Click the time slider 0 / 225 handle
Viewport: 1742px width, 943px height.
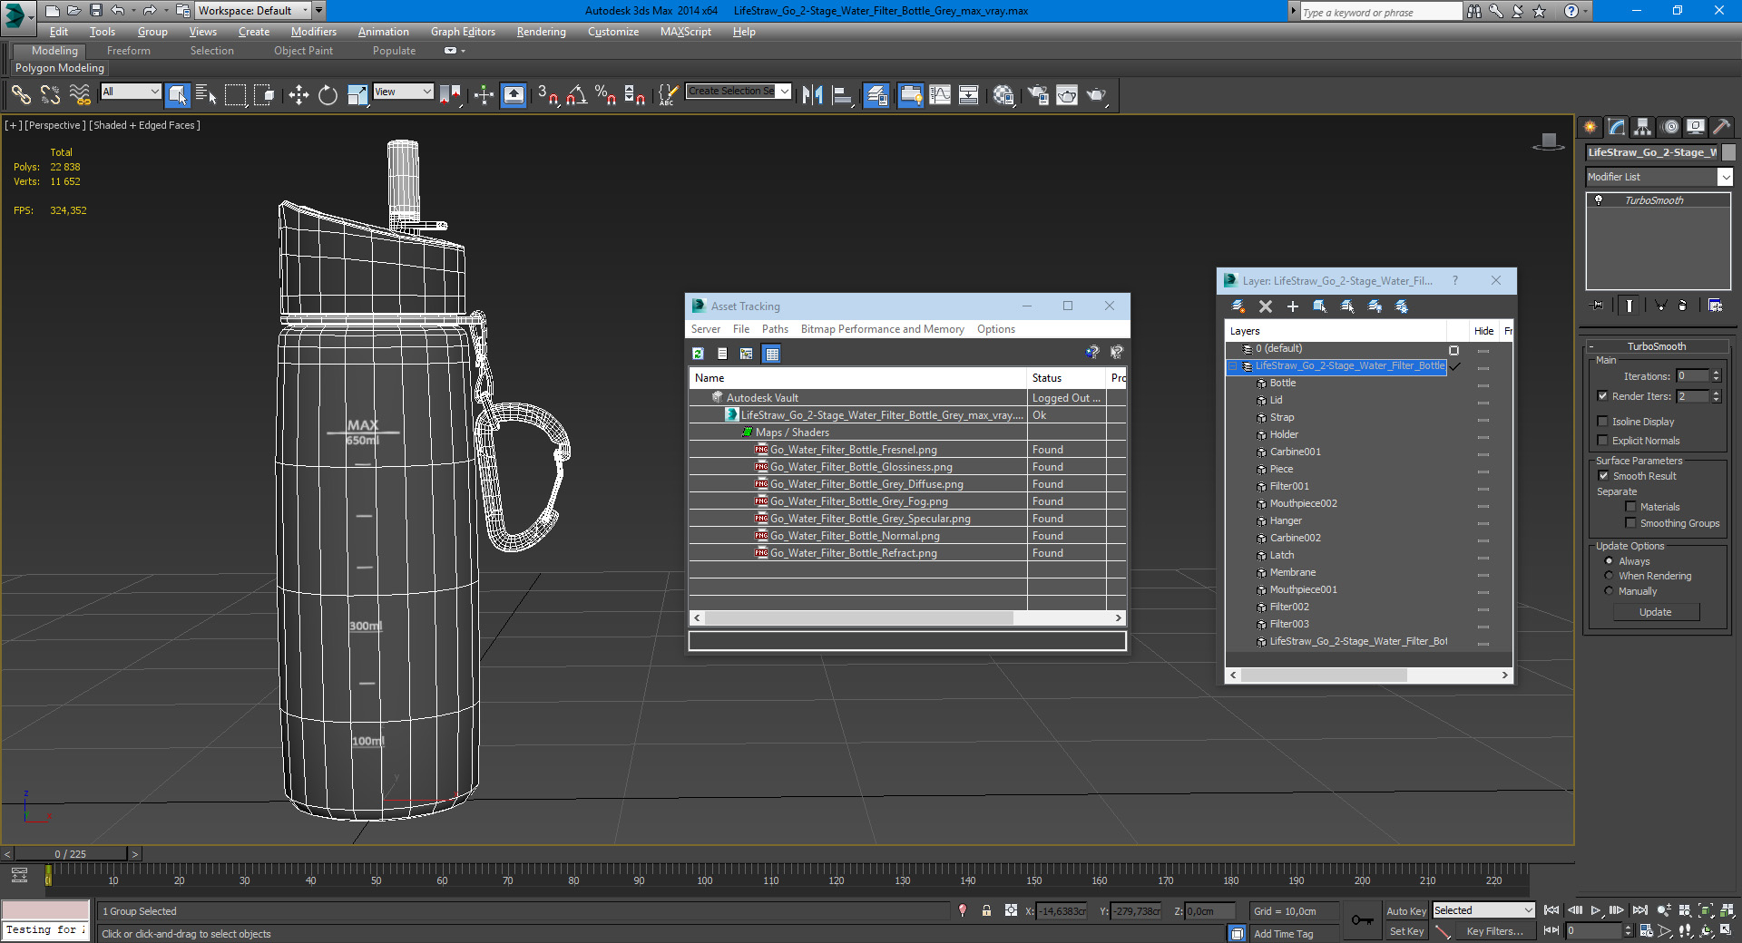[x=71, y=854]
